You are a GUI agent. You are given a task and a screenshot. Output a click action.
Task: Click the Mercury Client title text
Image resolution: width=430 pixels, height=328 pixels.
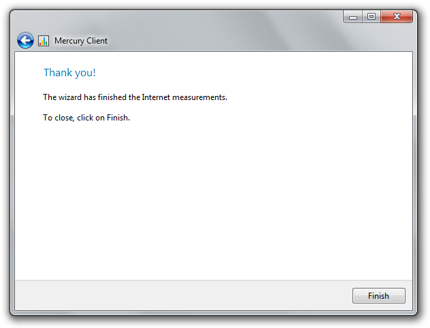(x=80, y=41)
